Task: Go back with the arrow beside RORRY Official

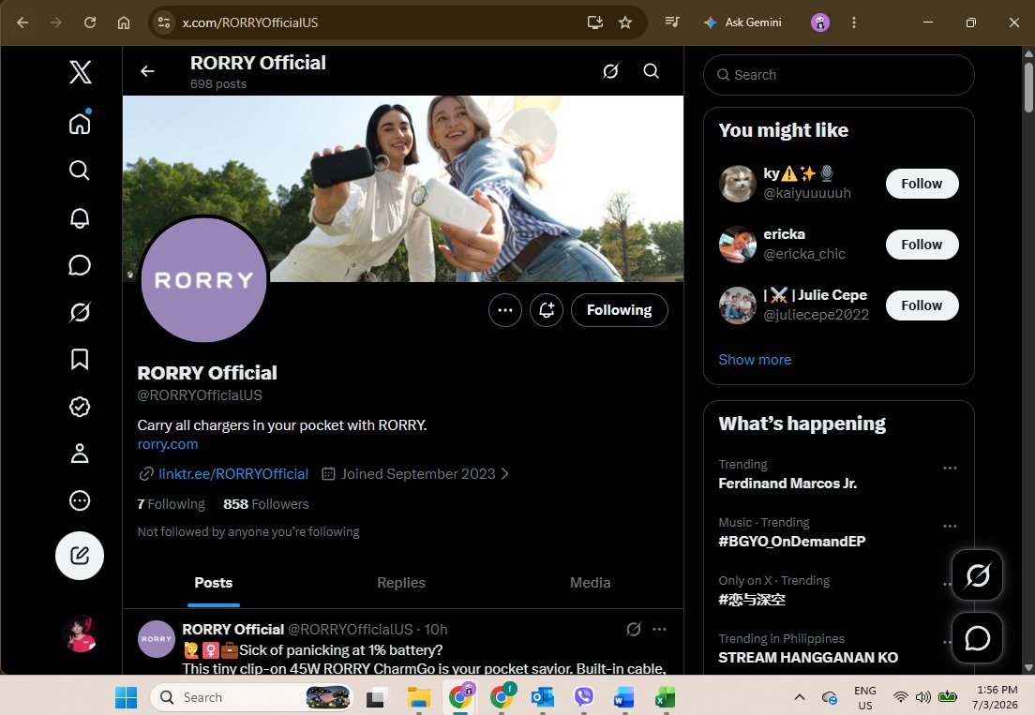Action: click(147, 71)
